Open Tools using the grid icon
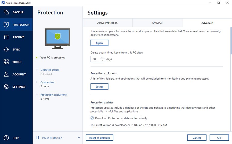 (6, 62)
